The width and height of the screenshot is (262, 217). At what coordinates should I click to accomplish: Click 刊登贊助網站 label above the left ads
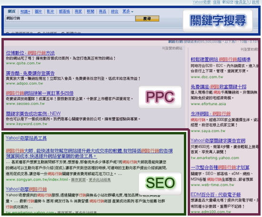click(172, 48)
